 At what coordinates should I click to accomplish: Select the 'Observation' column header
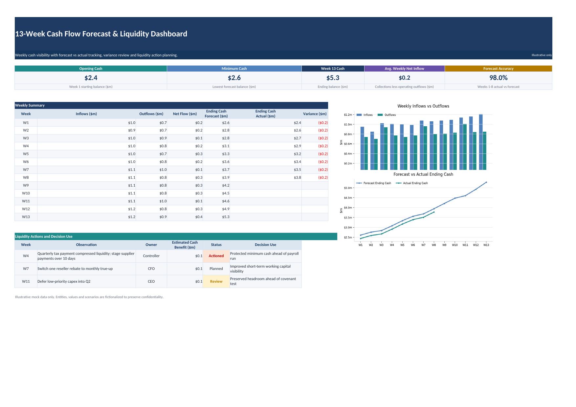(86, 245)
